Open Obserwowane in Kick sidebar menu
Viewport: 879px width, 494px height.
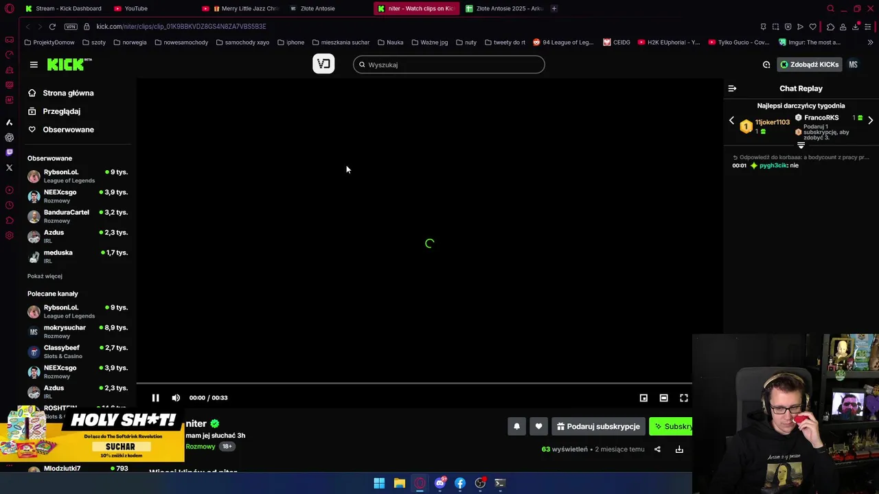tap(68, 130)
